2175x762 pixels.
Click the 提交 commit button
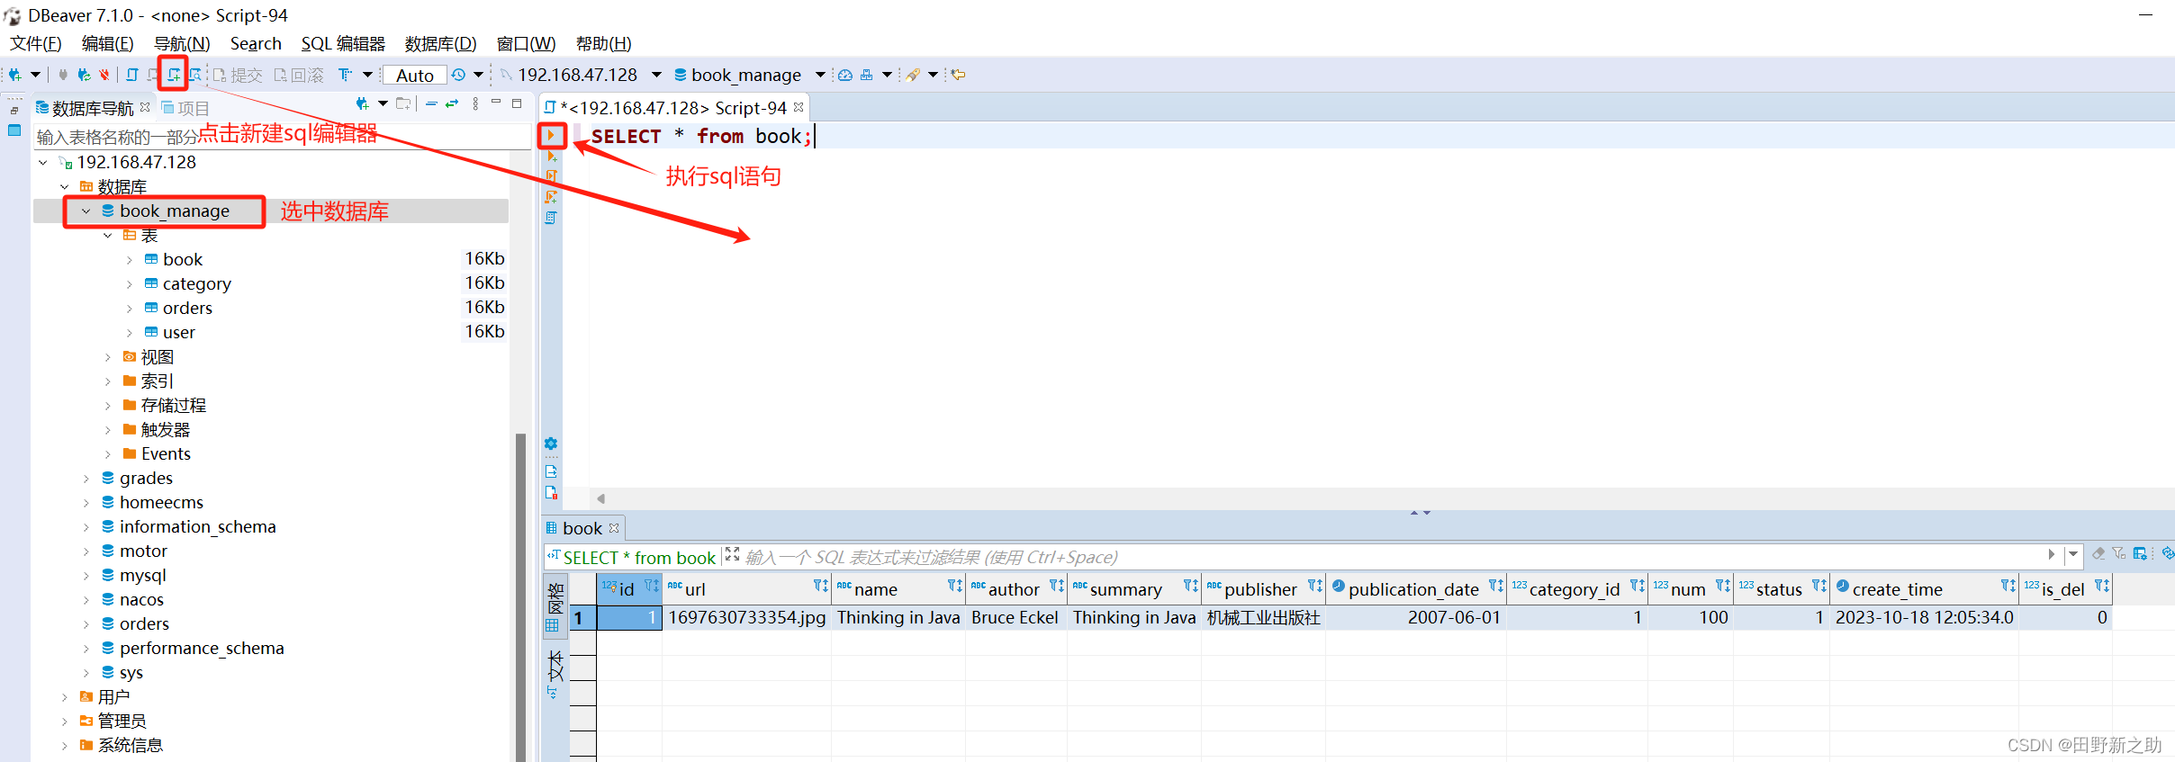click(x=238, y=76)
